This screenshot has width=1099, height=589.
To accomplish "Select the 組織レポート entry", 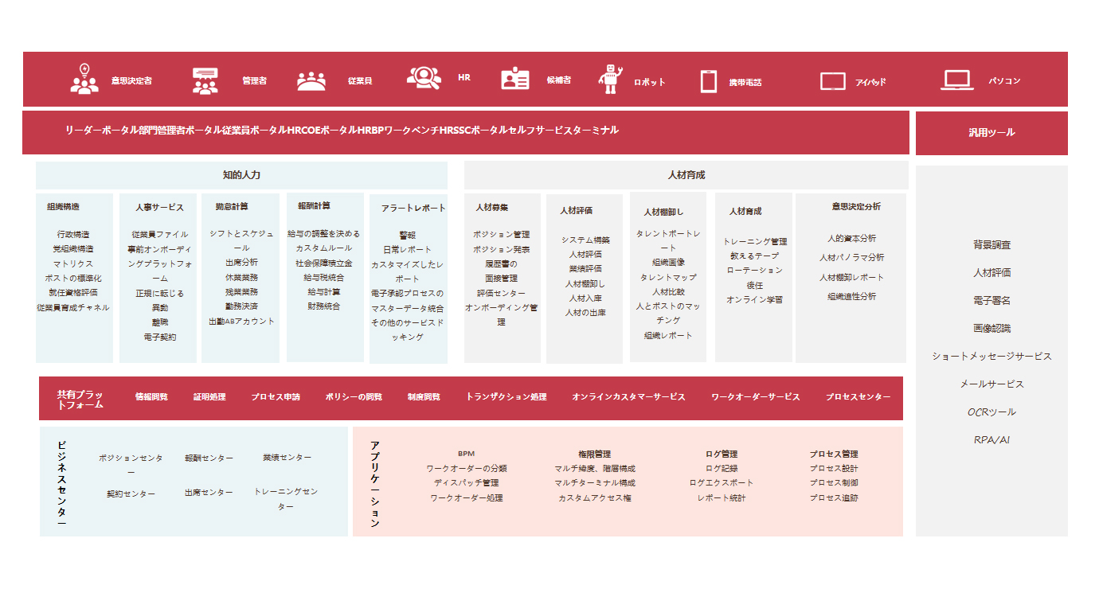I will [668, 336].
